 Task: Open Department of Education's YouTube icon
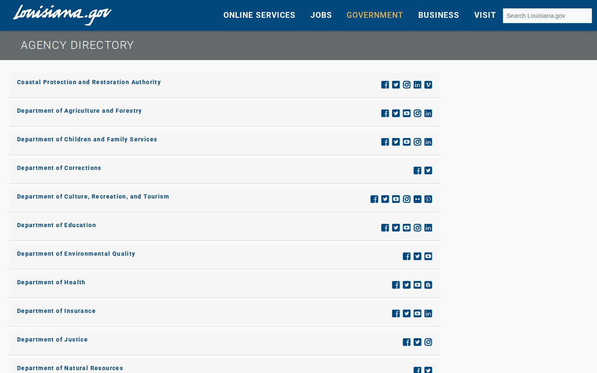407,228
